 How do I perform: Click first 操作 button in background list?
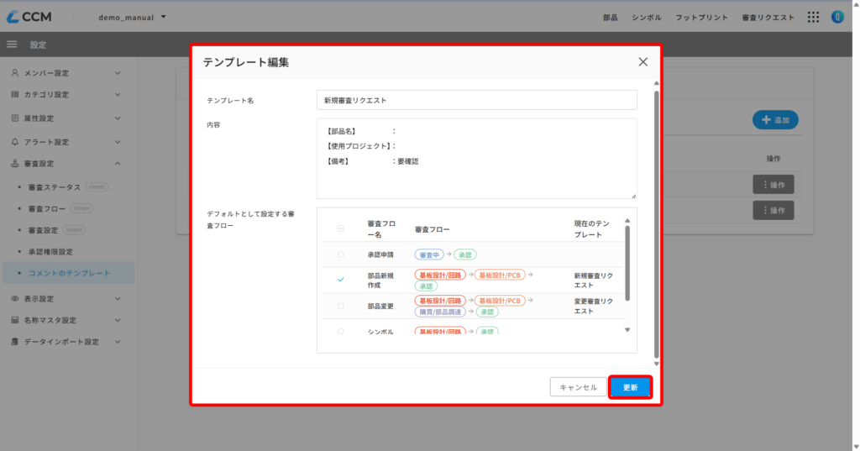773,185
